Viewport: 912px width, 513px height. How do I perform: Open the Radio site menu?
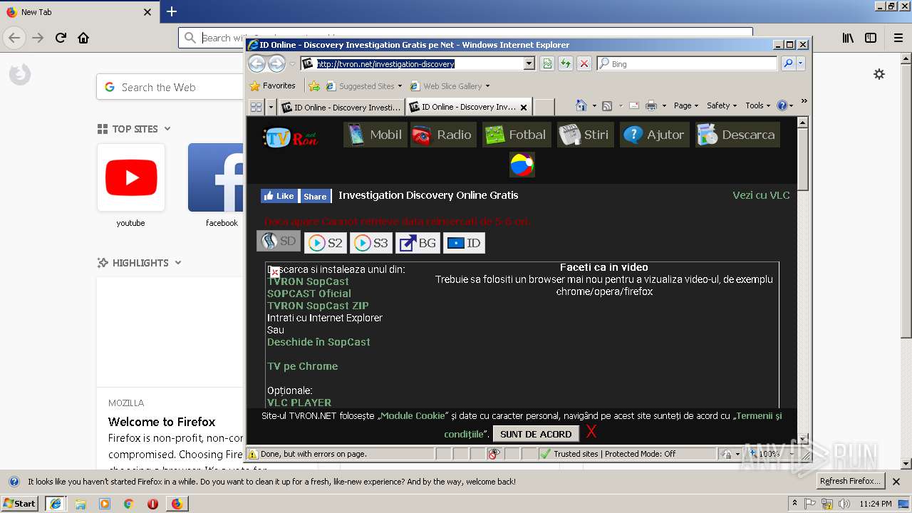click(x=442, y=135)
